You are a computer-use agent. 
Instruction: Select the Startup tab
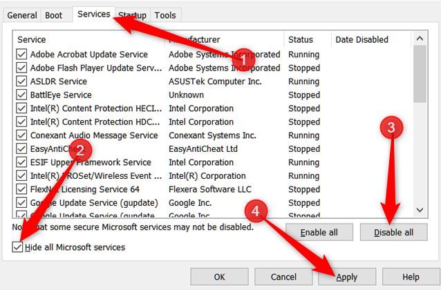[132, 15]
